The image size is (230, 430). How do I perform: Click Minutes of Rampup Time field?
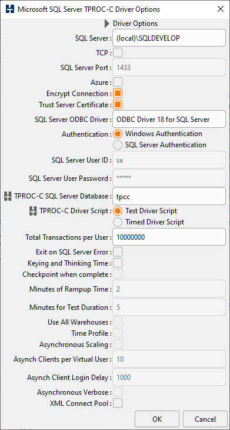[x=169, y=289]
